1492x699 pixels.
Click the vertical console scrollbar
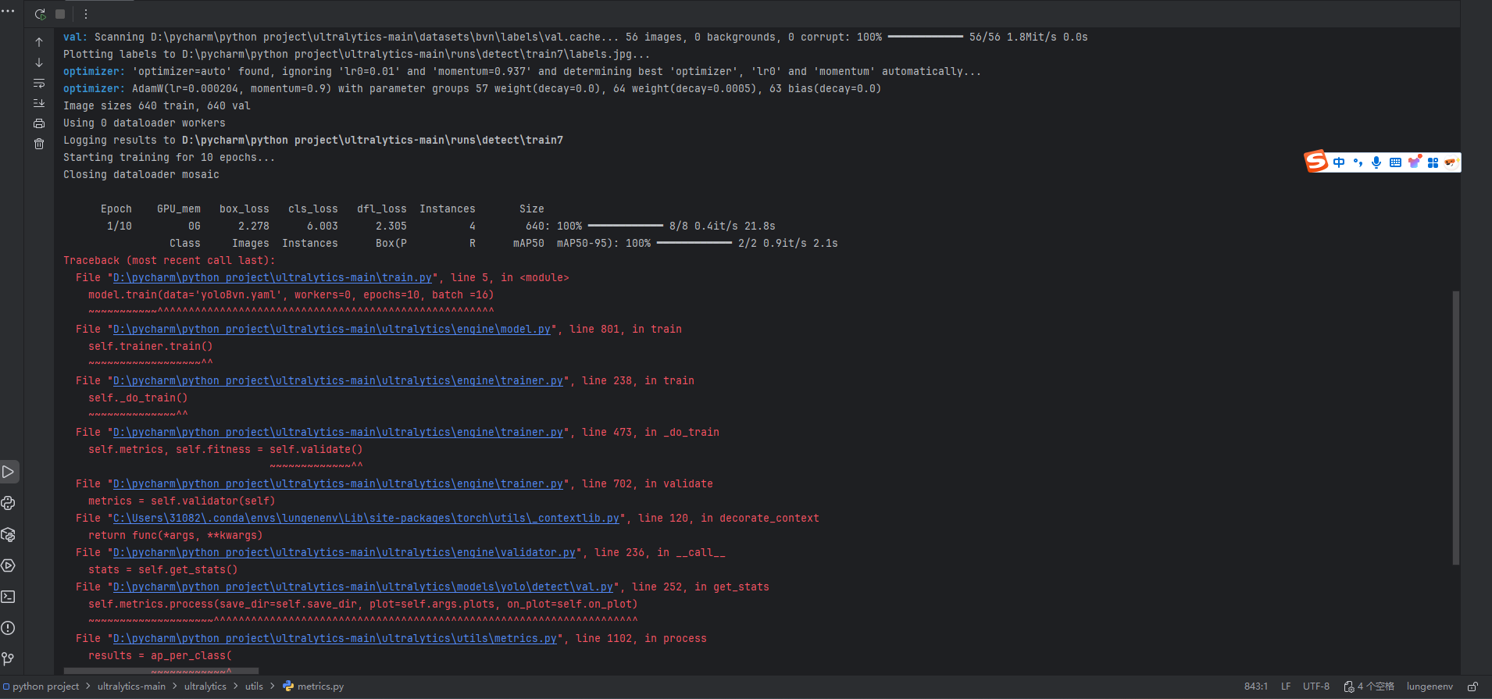point(1456,427)
